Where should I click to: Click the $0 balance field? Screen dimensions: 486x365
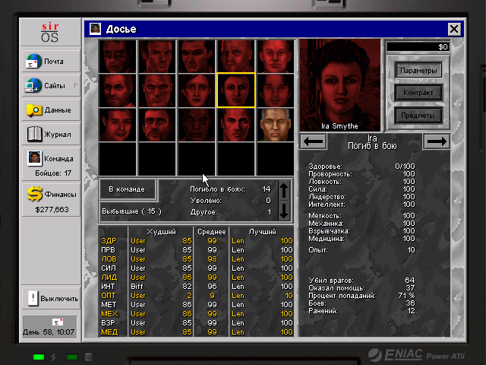pyautogui.click(x=418, y=47)
